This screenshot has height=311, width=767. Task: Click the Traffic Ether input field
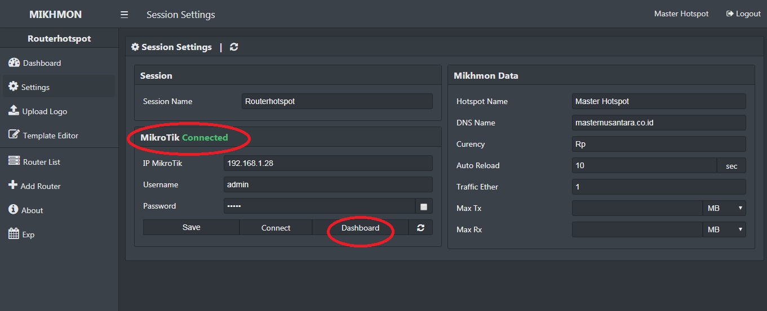pos(659,187)
